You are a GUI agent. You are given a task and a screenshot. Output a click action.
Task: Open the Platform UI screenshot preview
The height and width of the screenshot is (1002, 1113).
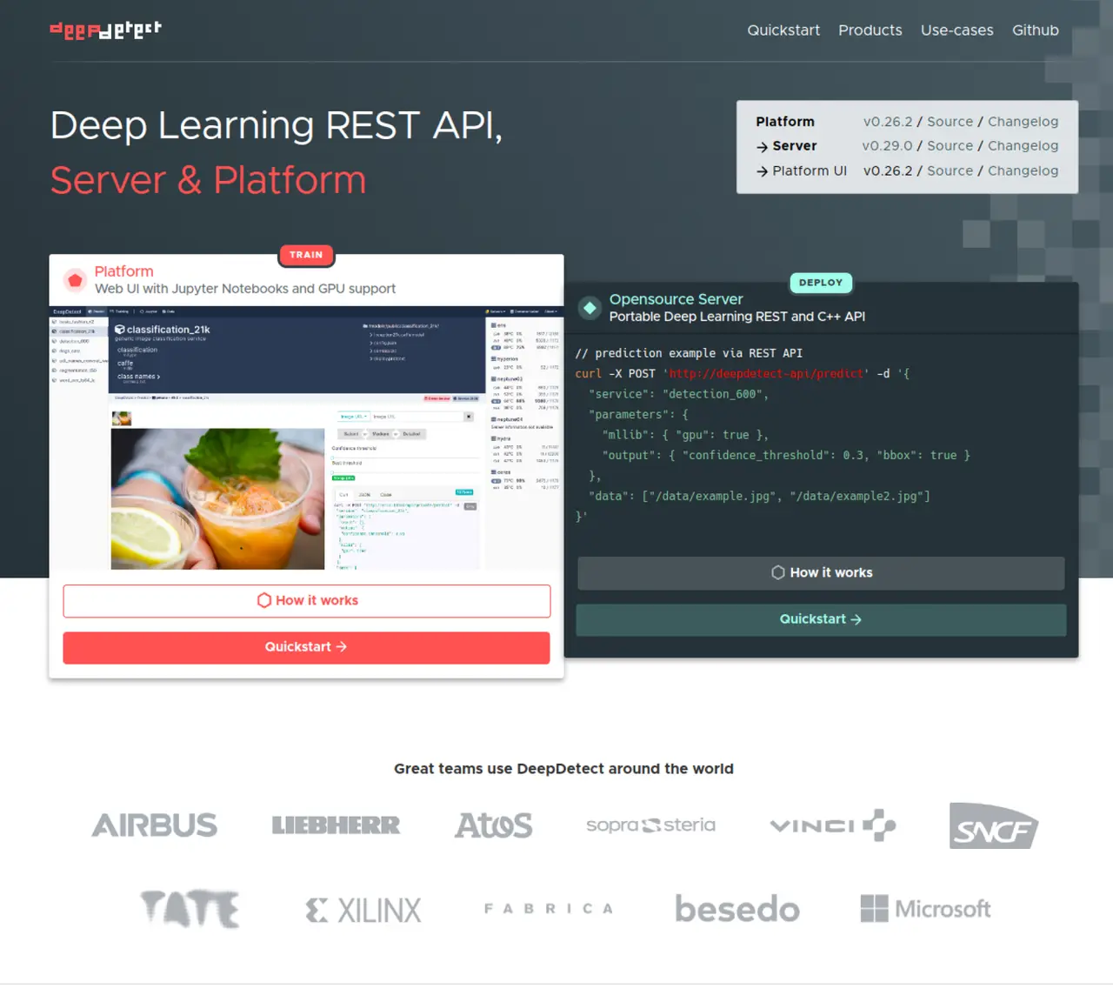coord(306,438)
